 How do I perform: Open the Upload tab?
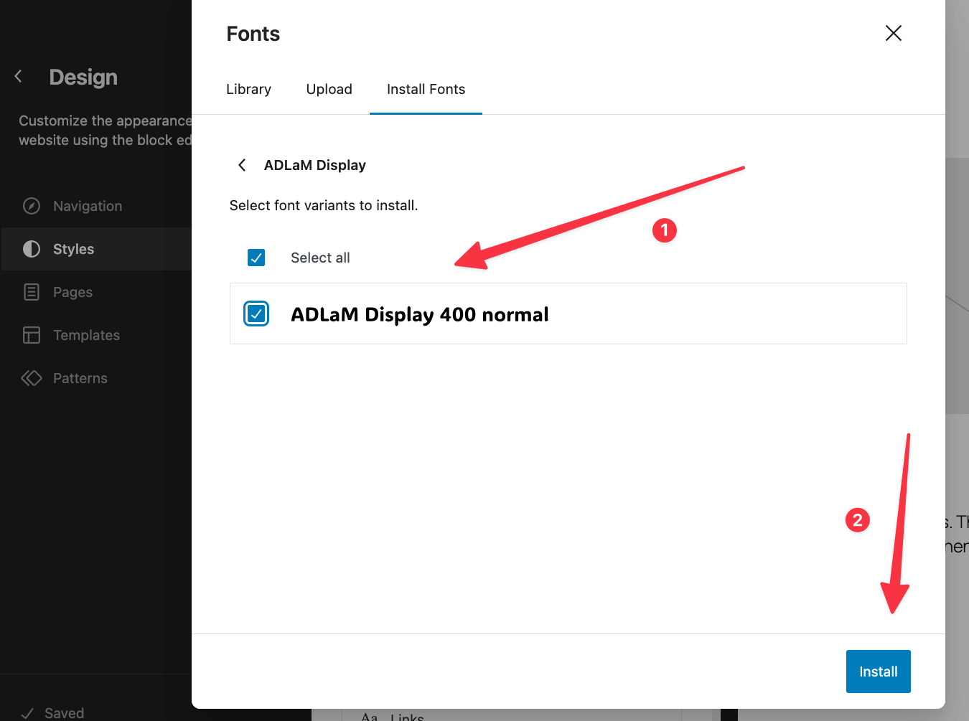329,89
